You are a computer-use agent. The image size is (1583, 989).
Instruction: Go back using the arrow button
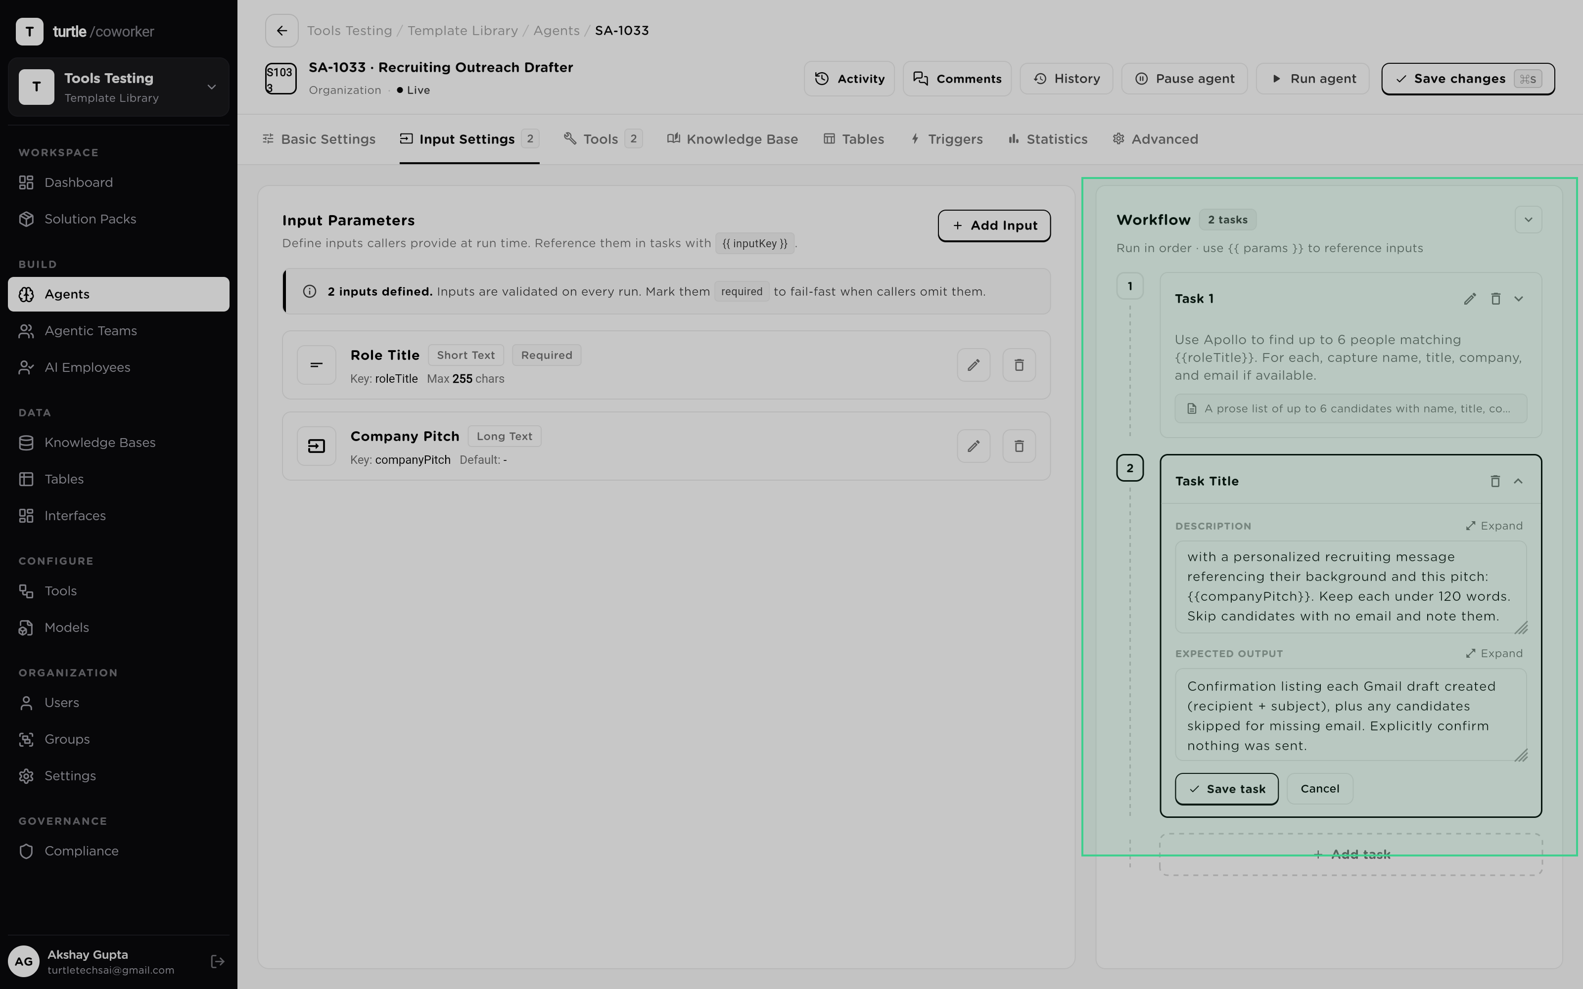pos(281,31)
